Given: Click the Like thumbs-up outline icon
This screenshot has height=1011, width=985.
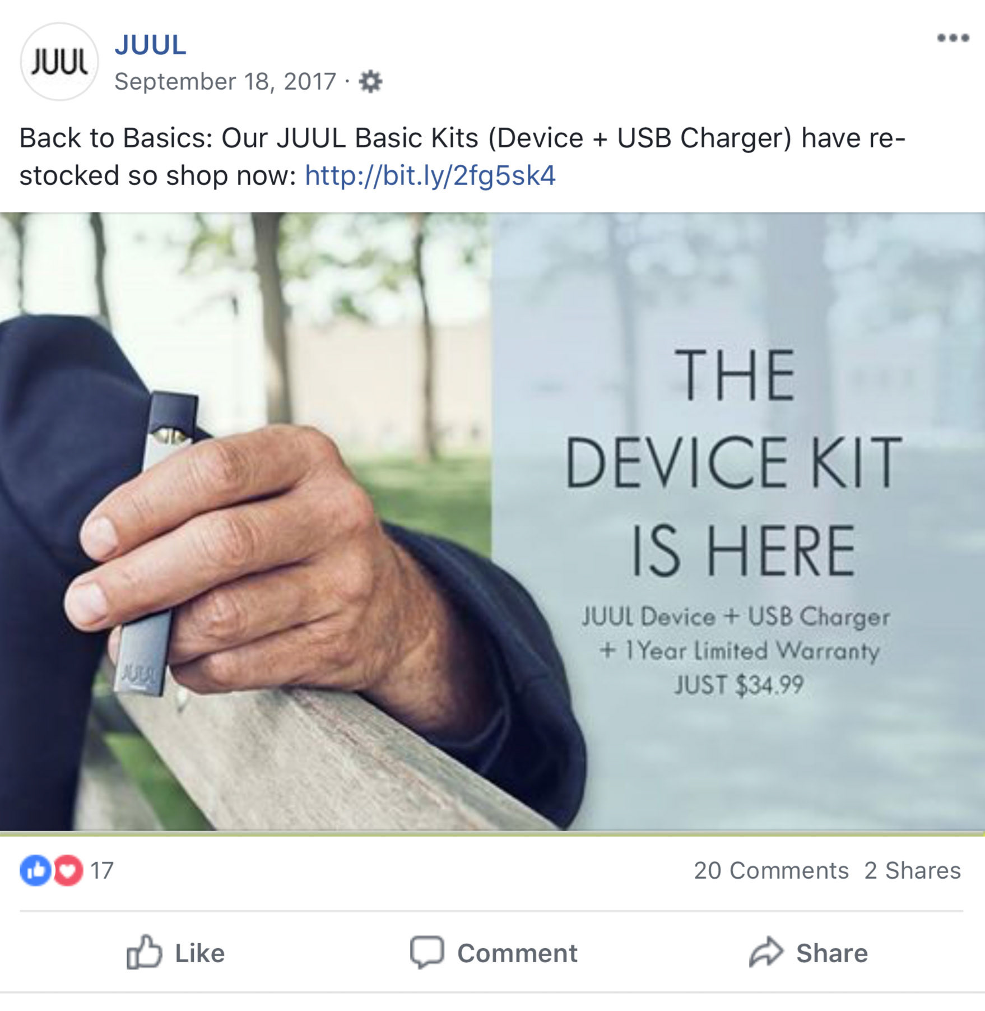Looking at the screenshot, I should 144,952.
